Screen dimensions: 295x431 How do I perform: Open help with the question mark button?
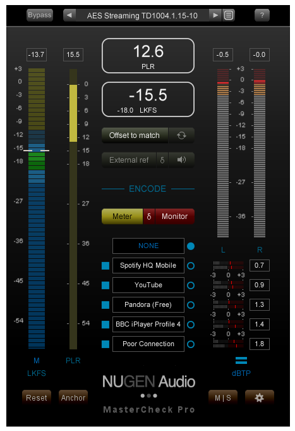point(262,15)
